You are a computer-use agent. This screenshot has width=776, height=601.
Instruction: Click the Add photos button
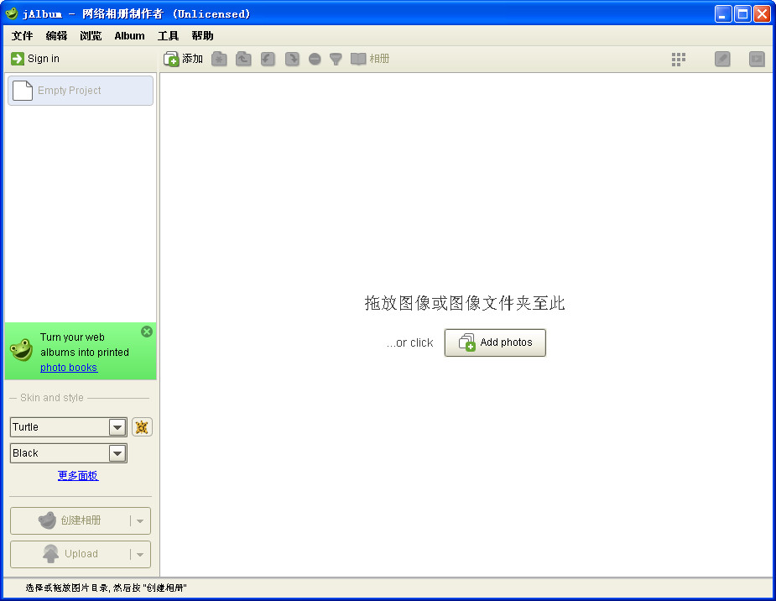pyautogui.click(x=495, y=342)
